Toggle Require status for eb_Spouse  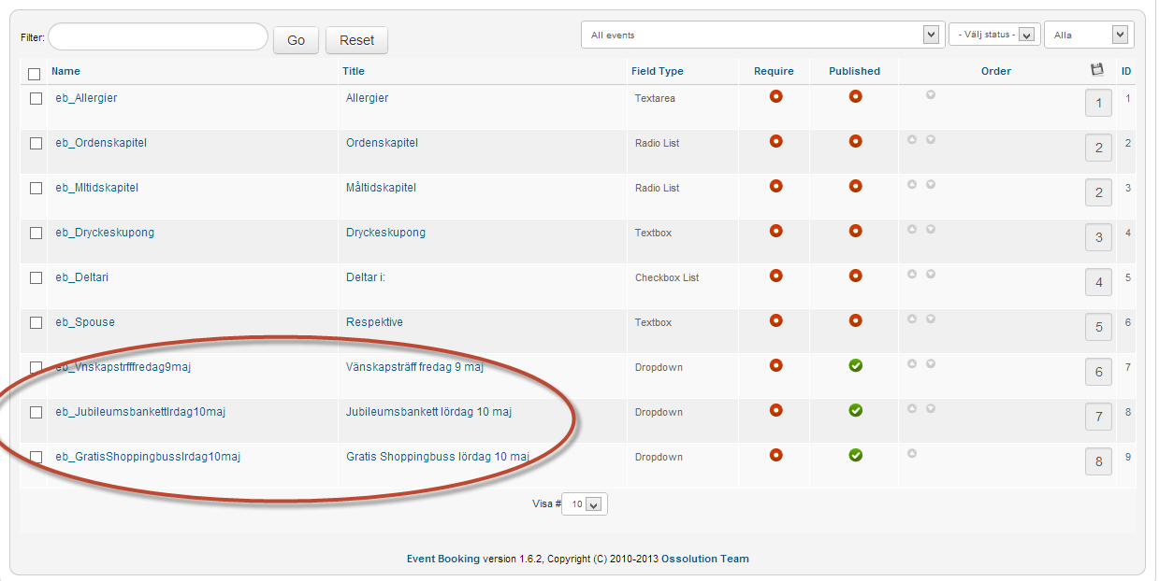point(775,320)
